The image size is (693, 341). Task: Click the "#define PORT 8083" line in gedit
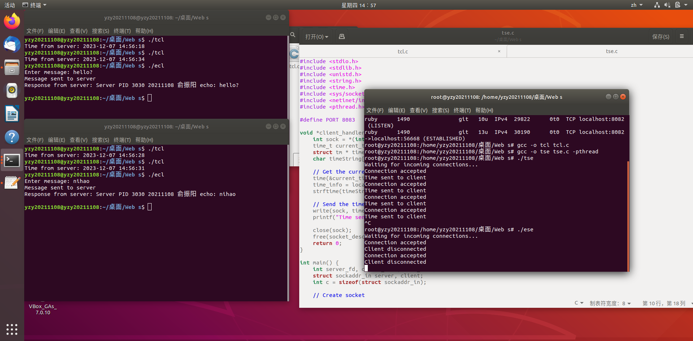click(x=327, y=120)
